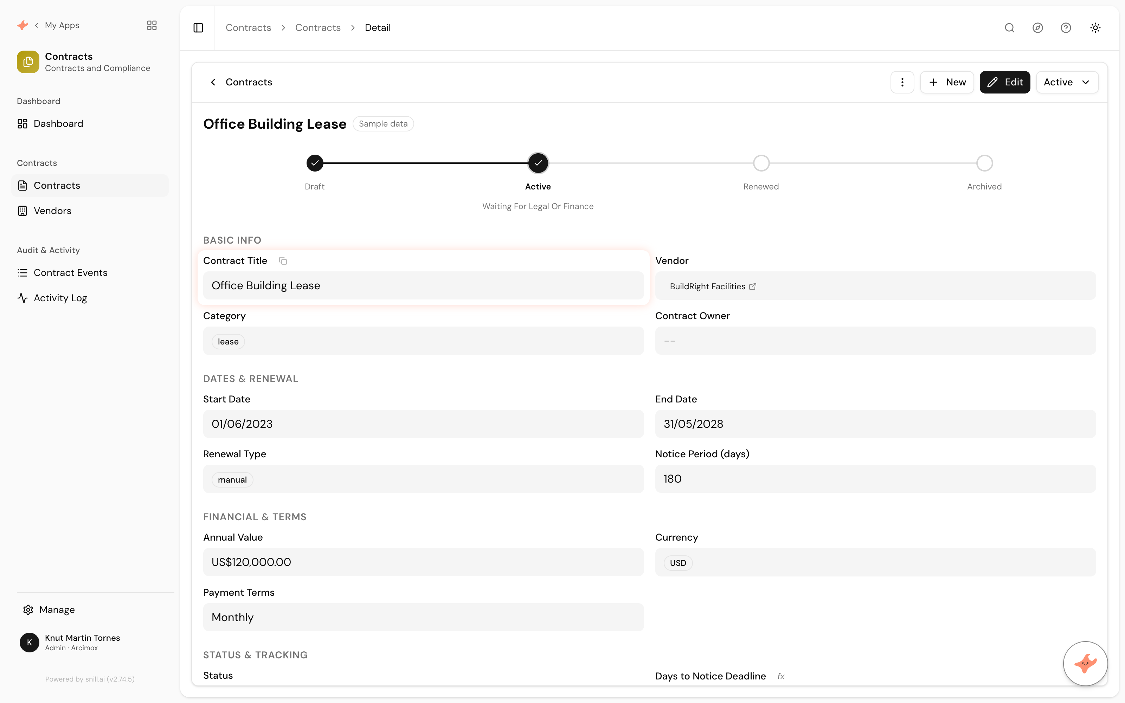
Task: Click Notice Period field 180
Action: pos(875,479)
